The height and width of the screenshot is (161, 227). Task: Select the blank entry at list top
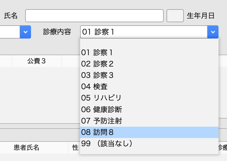pyautogui.click(x=149, y=42)
